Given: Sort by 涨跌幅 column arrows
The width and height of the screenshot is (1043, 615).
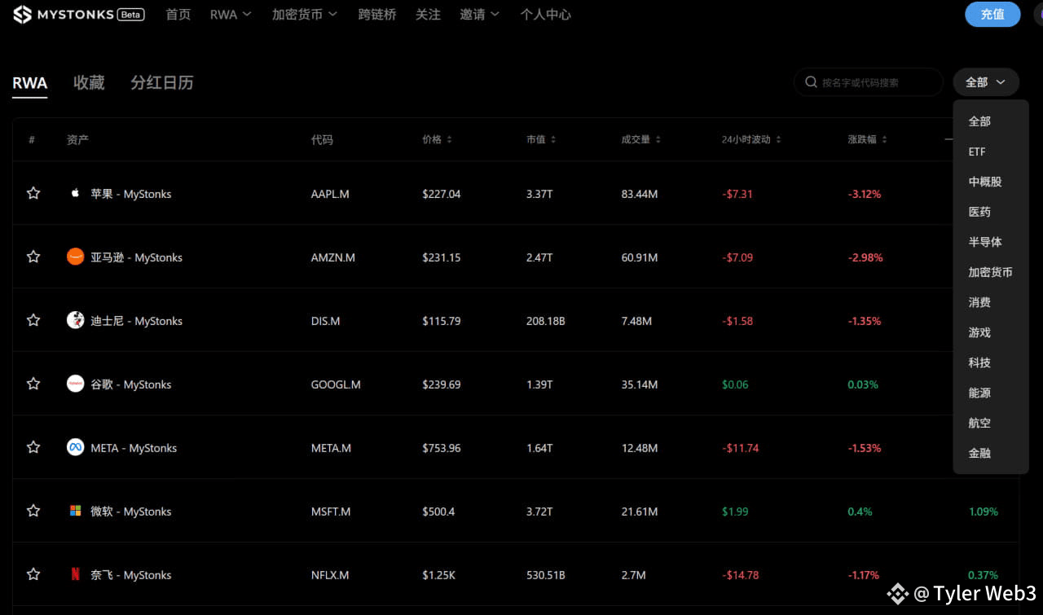Looking at the screenshot, I should 884,140.
